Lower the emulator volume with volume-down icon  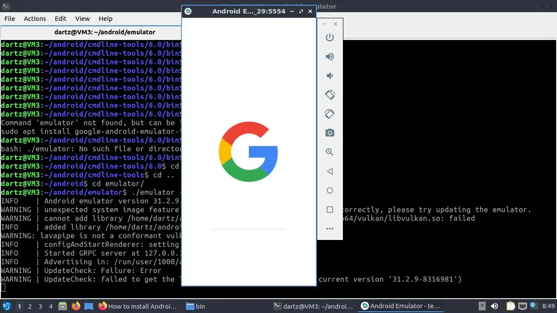(x=330, y=76)
